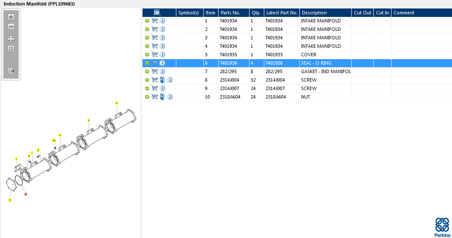Click callout 4 on the diagram
The image size is (452, 238).
[x=117, y=103]
